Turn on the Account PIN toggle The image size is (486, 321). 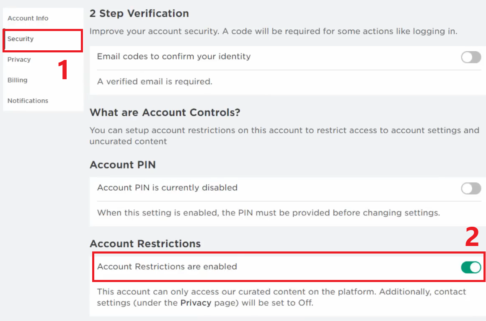[x=471, y=189]
